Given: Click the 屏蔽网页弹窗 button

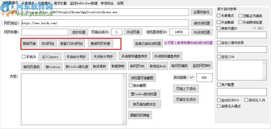Looking at the screenshot, I should [x=140, y=115].
